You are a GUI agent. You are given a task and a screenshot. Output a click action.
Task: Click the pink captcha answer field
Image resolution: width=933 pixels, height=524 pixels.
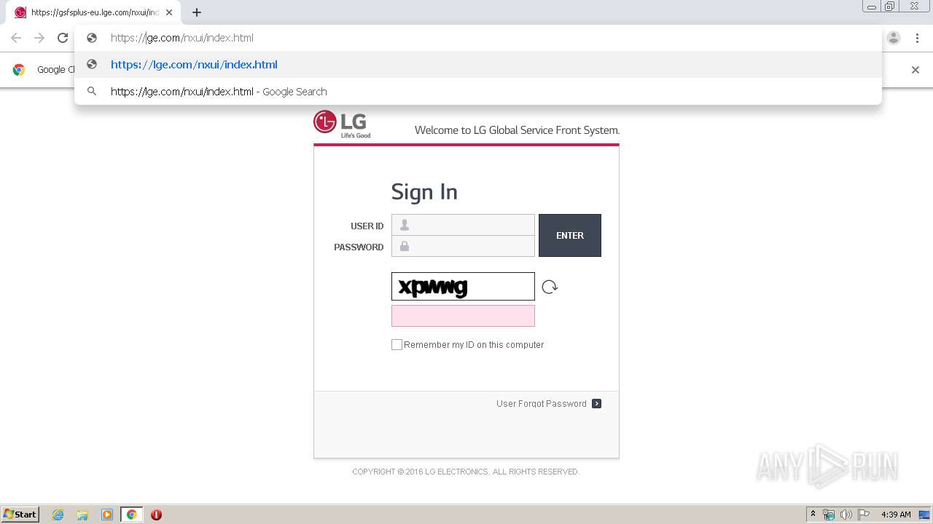(x=463, y=316)
